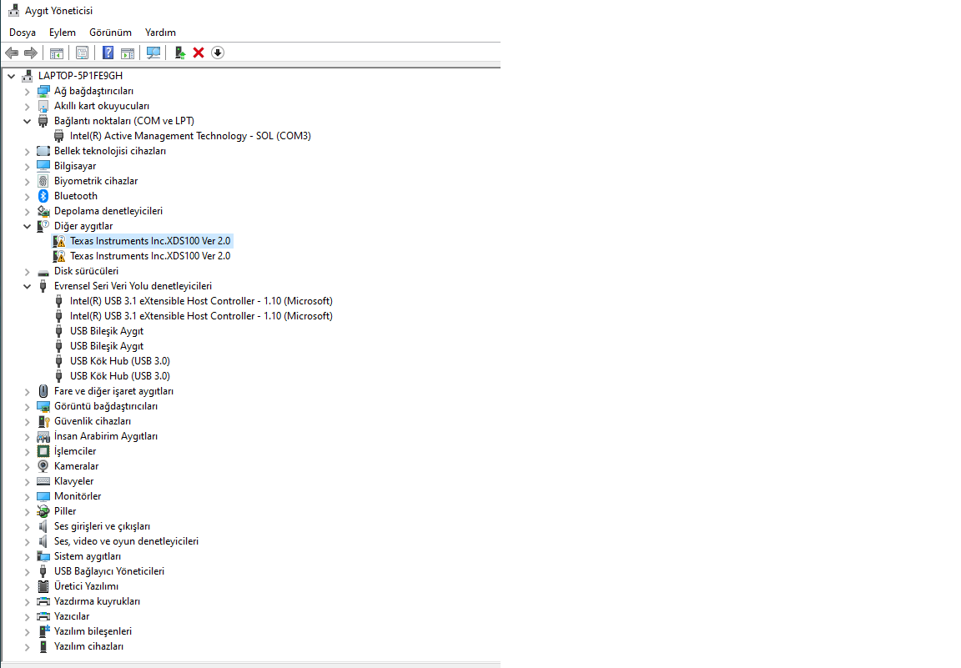Image resolution: width=961 pixels, height=668 pixels.
Task: Click the Kameralar webcam icon
Action: 43,466
